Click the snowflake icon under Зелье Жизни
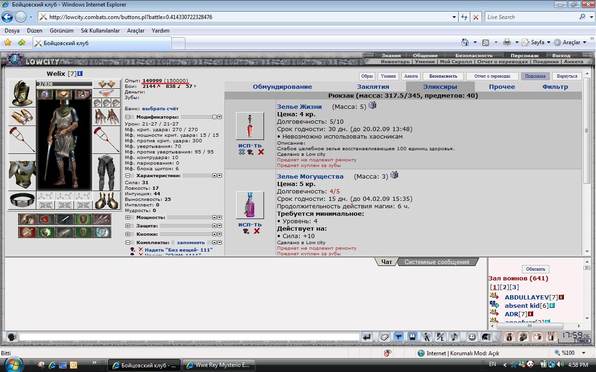 (x=242, y=152)
